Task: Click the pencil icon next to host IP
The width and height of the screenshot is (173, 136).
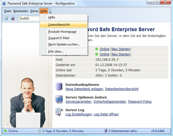Action: pos(118,59)
